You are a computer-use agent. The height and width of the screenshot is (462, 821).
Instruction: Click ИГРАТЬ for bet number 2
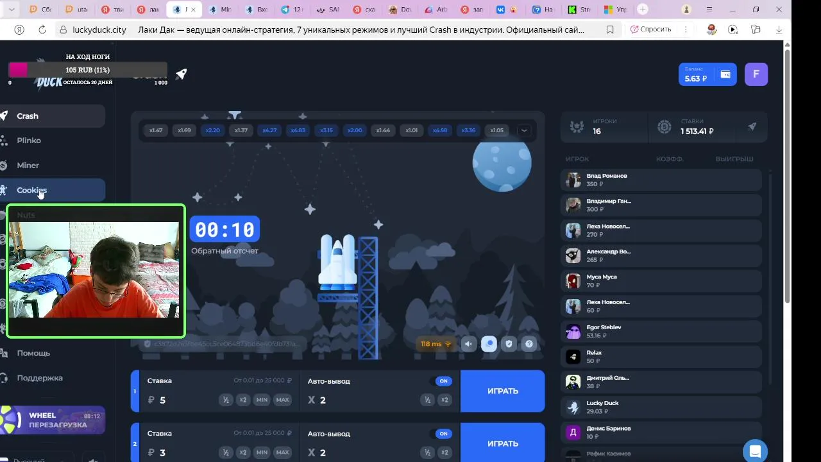coord(503,443)
